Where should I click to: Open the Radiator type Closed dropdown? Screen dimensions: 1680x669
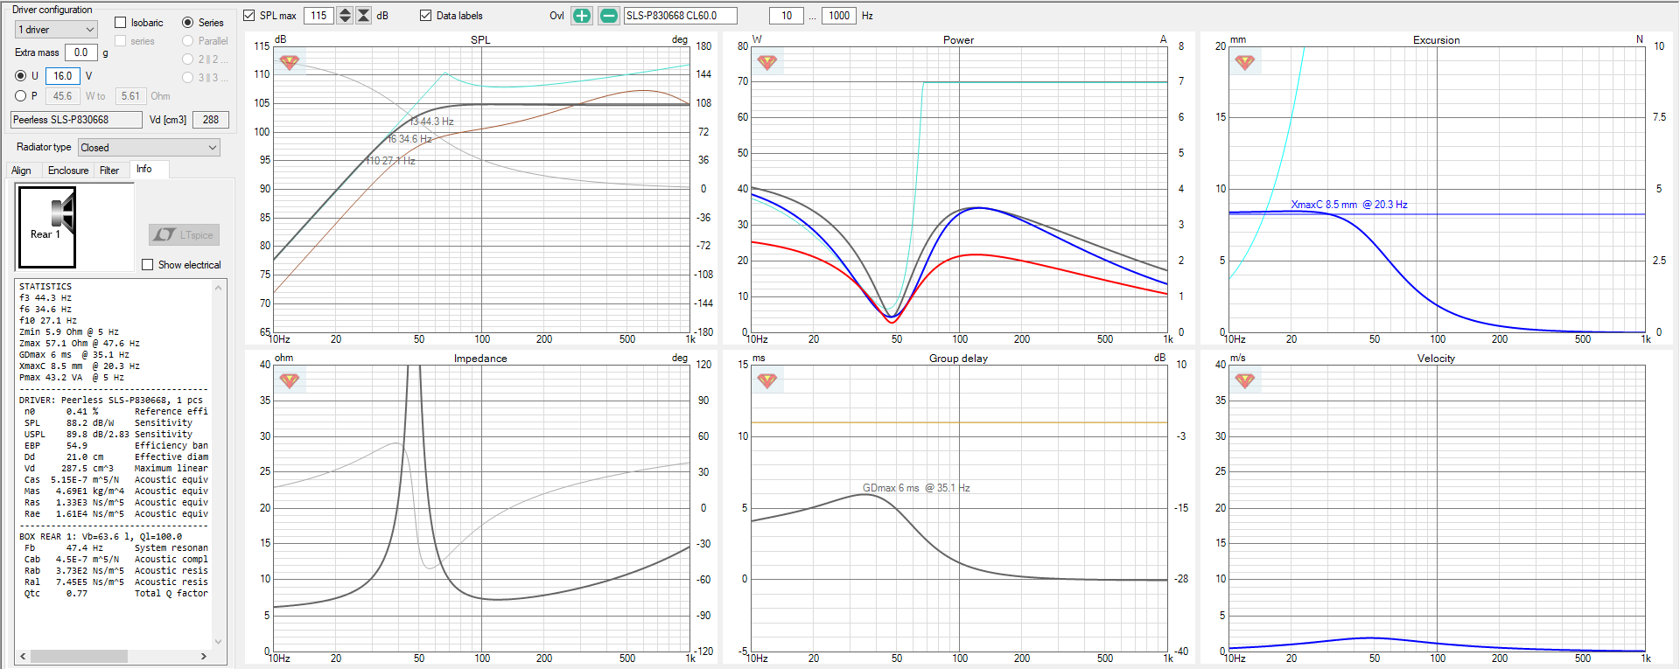[149, 148]
